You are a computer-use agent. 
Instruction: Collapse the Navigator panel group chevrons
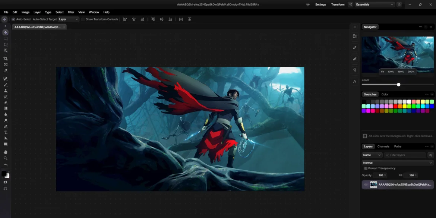coord(431,27)
